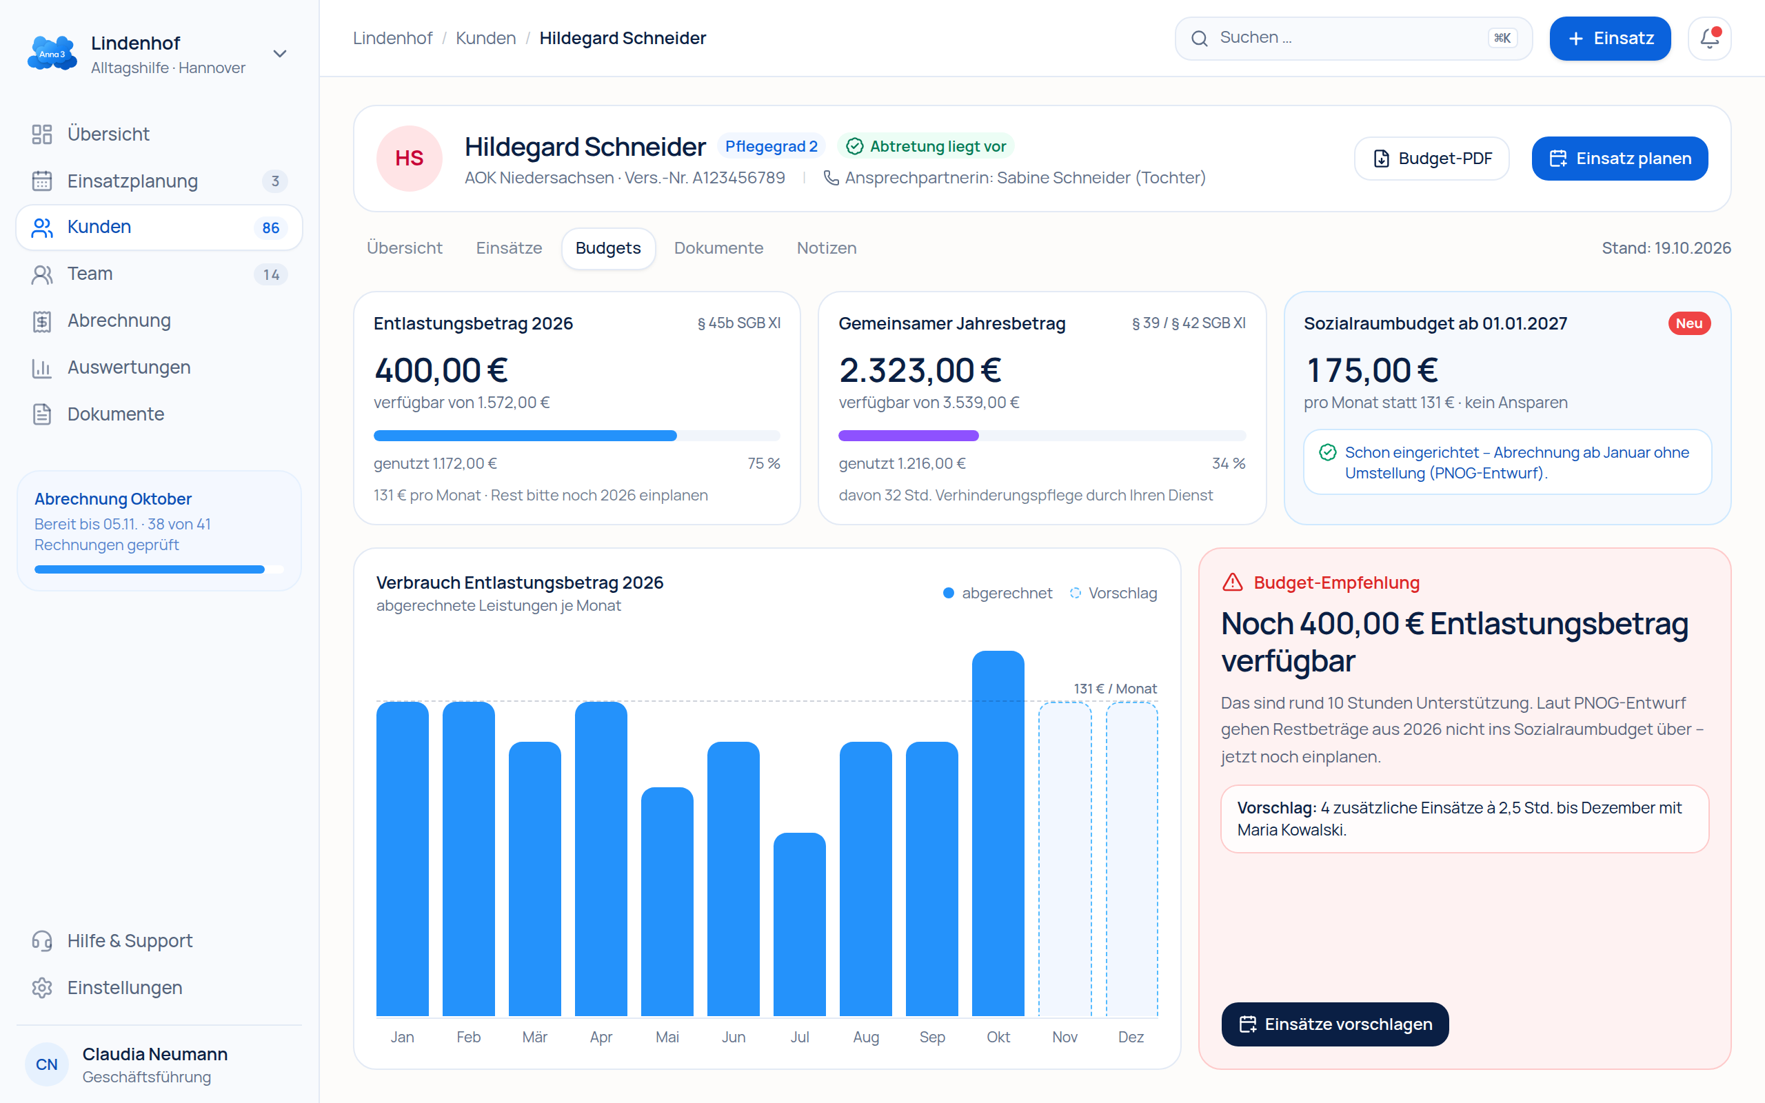
Task: Click into the Suchen search field
Action: tap(1353, 38)
